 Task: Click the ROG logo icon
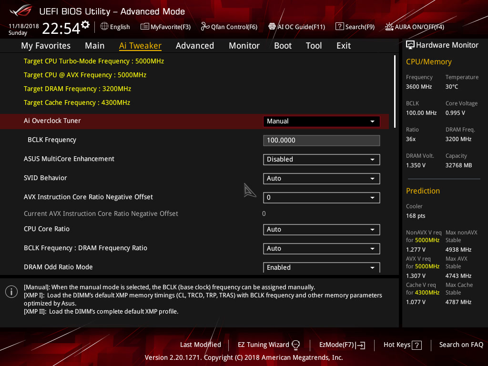[21, 11]
